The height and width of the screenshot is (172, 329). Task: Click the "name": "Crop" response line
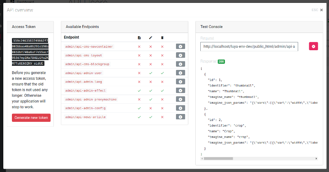(x=221, y=131)
